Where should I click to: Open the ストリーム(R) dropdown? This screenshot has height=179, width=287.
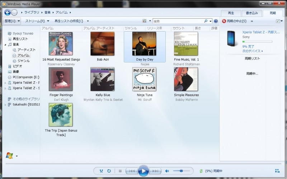click(37, 21)
